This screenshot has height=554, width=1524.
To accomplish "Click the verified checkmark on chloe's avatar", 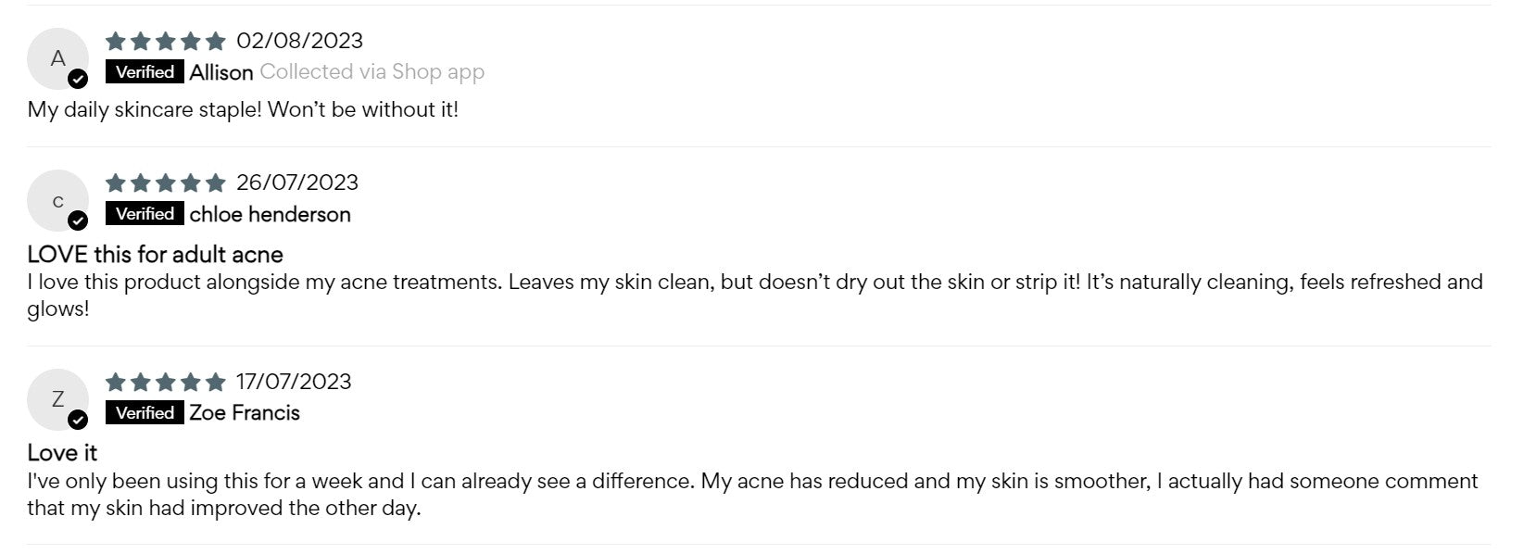I will pos(79,220).
